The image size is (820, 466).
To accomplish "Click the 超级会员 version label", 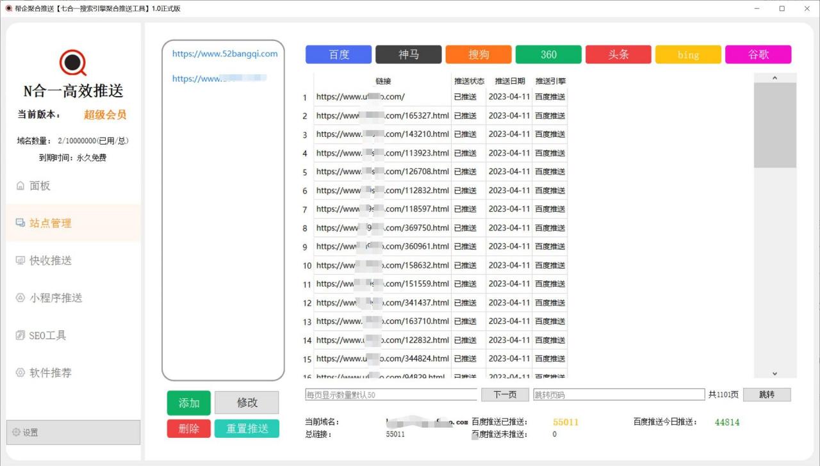I will (x=105, y=115).
